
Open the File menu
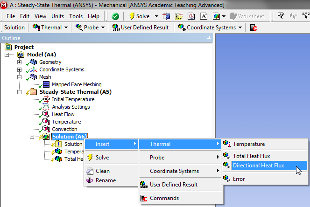point(11,16)
